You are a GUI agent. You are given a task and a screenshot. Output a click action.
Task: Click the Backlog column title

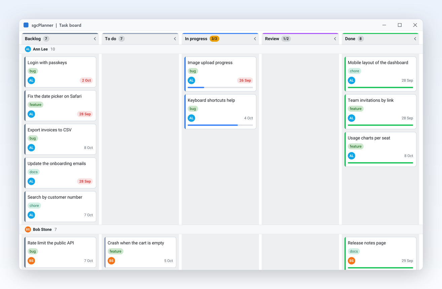[33, 39]
